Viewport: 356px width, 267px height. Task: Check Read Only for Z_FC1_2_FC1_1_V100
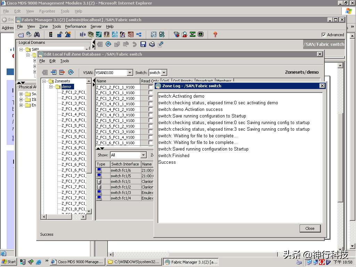(x=151, y=87)
